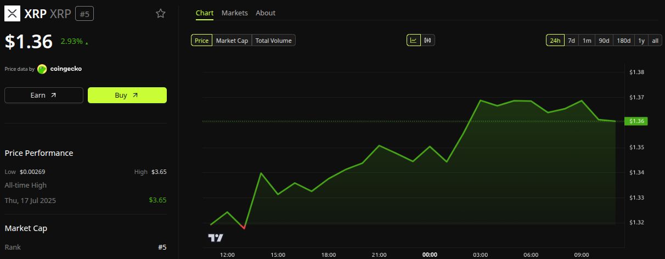
Task: Click the All-time High label
Action: coord(26,185)
